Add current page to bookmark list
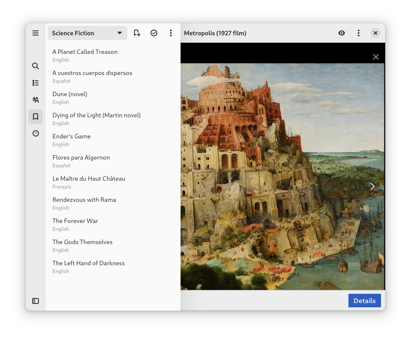411x339 pixels. point(137,33)
